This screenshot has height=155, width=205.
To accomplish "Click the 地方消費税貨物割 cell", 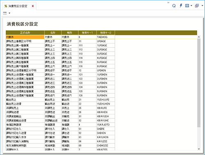I will pyautogui.click(x=25, y=146).
